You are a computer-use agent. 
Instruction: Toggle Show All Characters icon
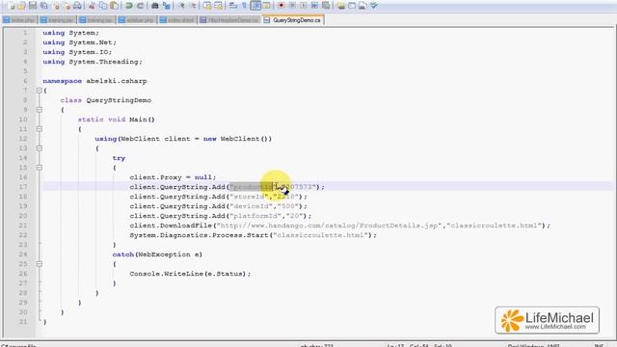(x=244, y=6)
